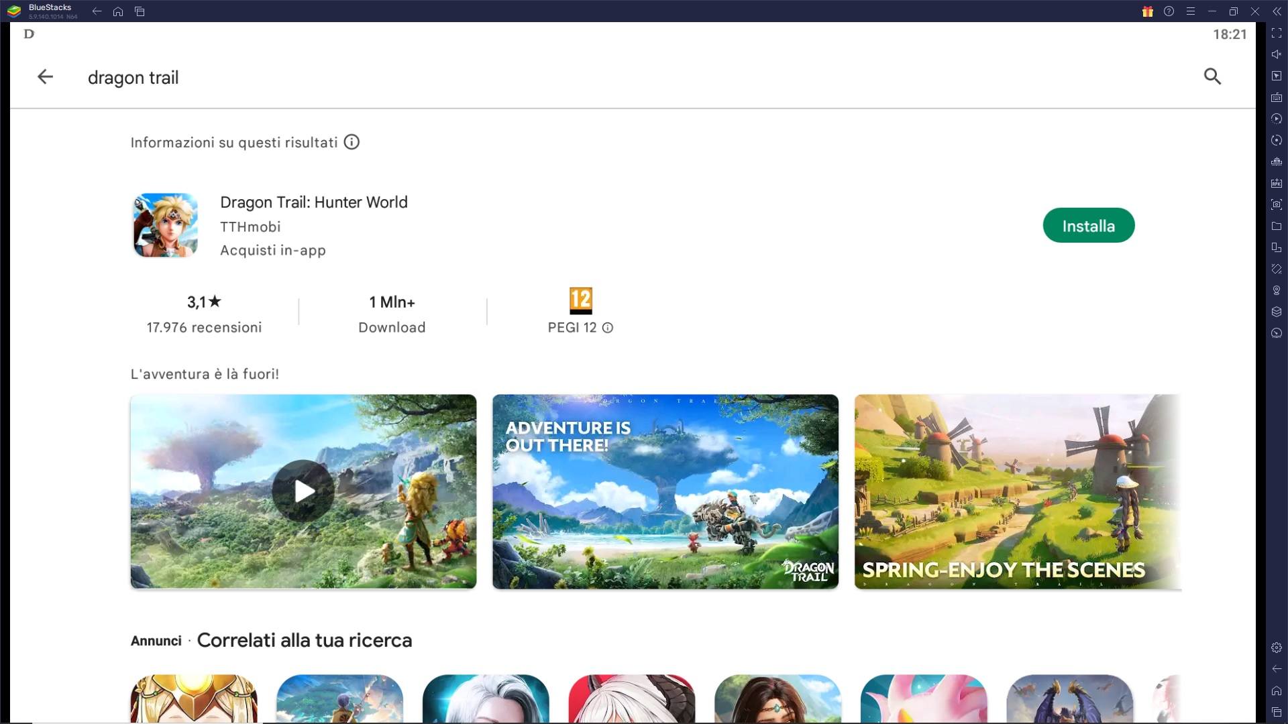This screenshot has height=724, width=1288.
Task: Open related app with white-haired horned character
Action: click(632, 698)
